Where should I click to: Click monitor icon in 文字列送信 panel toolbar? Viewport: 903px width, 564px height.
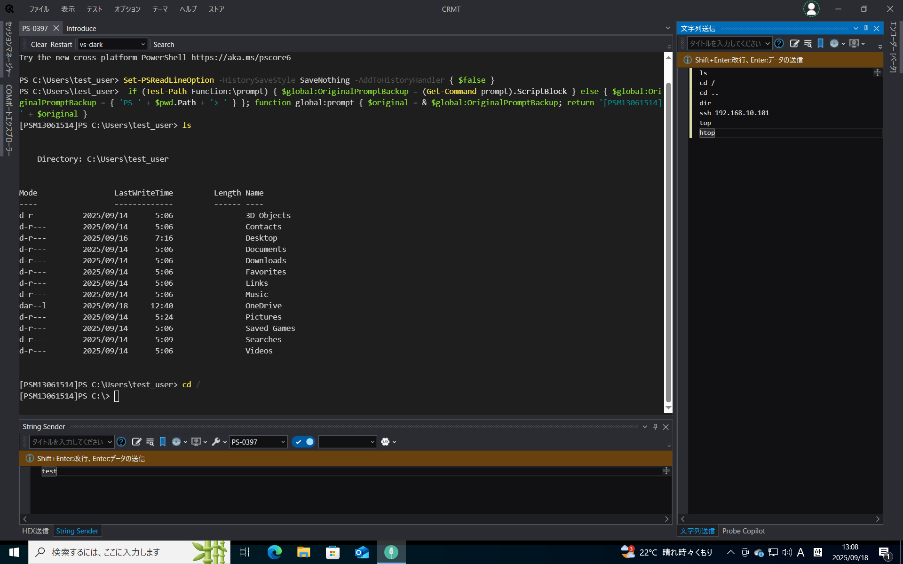(854, 44)
